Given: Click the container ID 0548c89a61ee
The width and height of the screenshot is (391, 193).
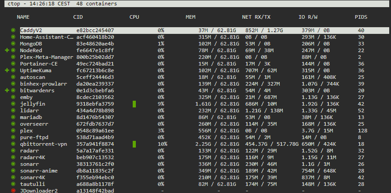Looking at the screenshot, I should [x=95, y=131].
